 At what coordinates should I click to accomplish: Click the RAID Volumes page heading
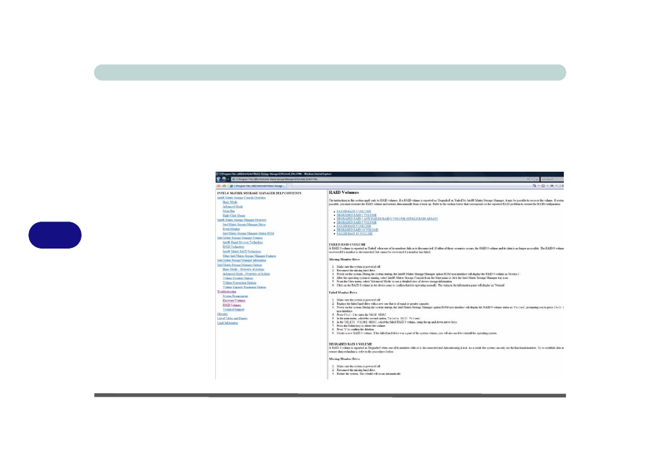(344, 192)
